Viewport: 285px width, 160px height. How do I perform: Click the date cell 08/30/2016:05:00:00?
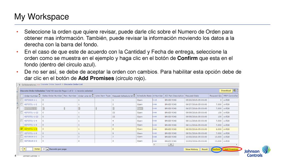point(196,129)
